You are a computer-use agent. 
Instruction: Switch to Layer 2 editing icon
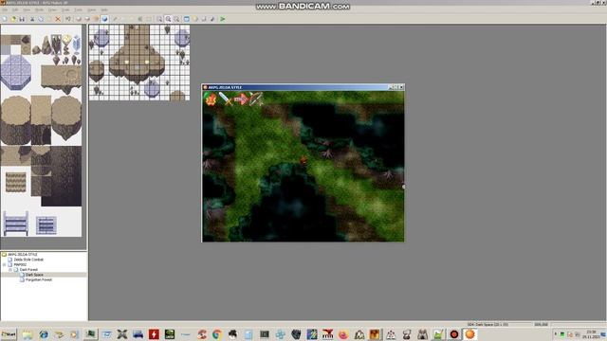click(87, 19)
